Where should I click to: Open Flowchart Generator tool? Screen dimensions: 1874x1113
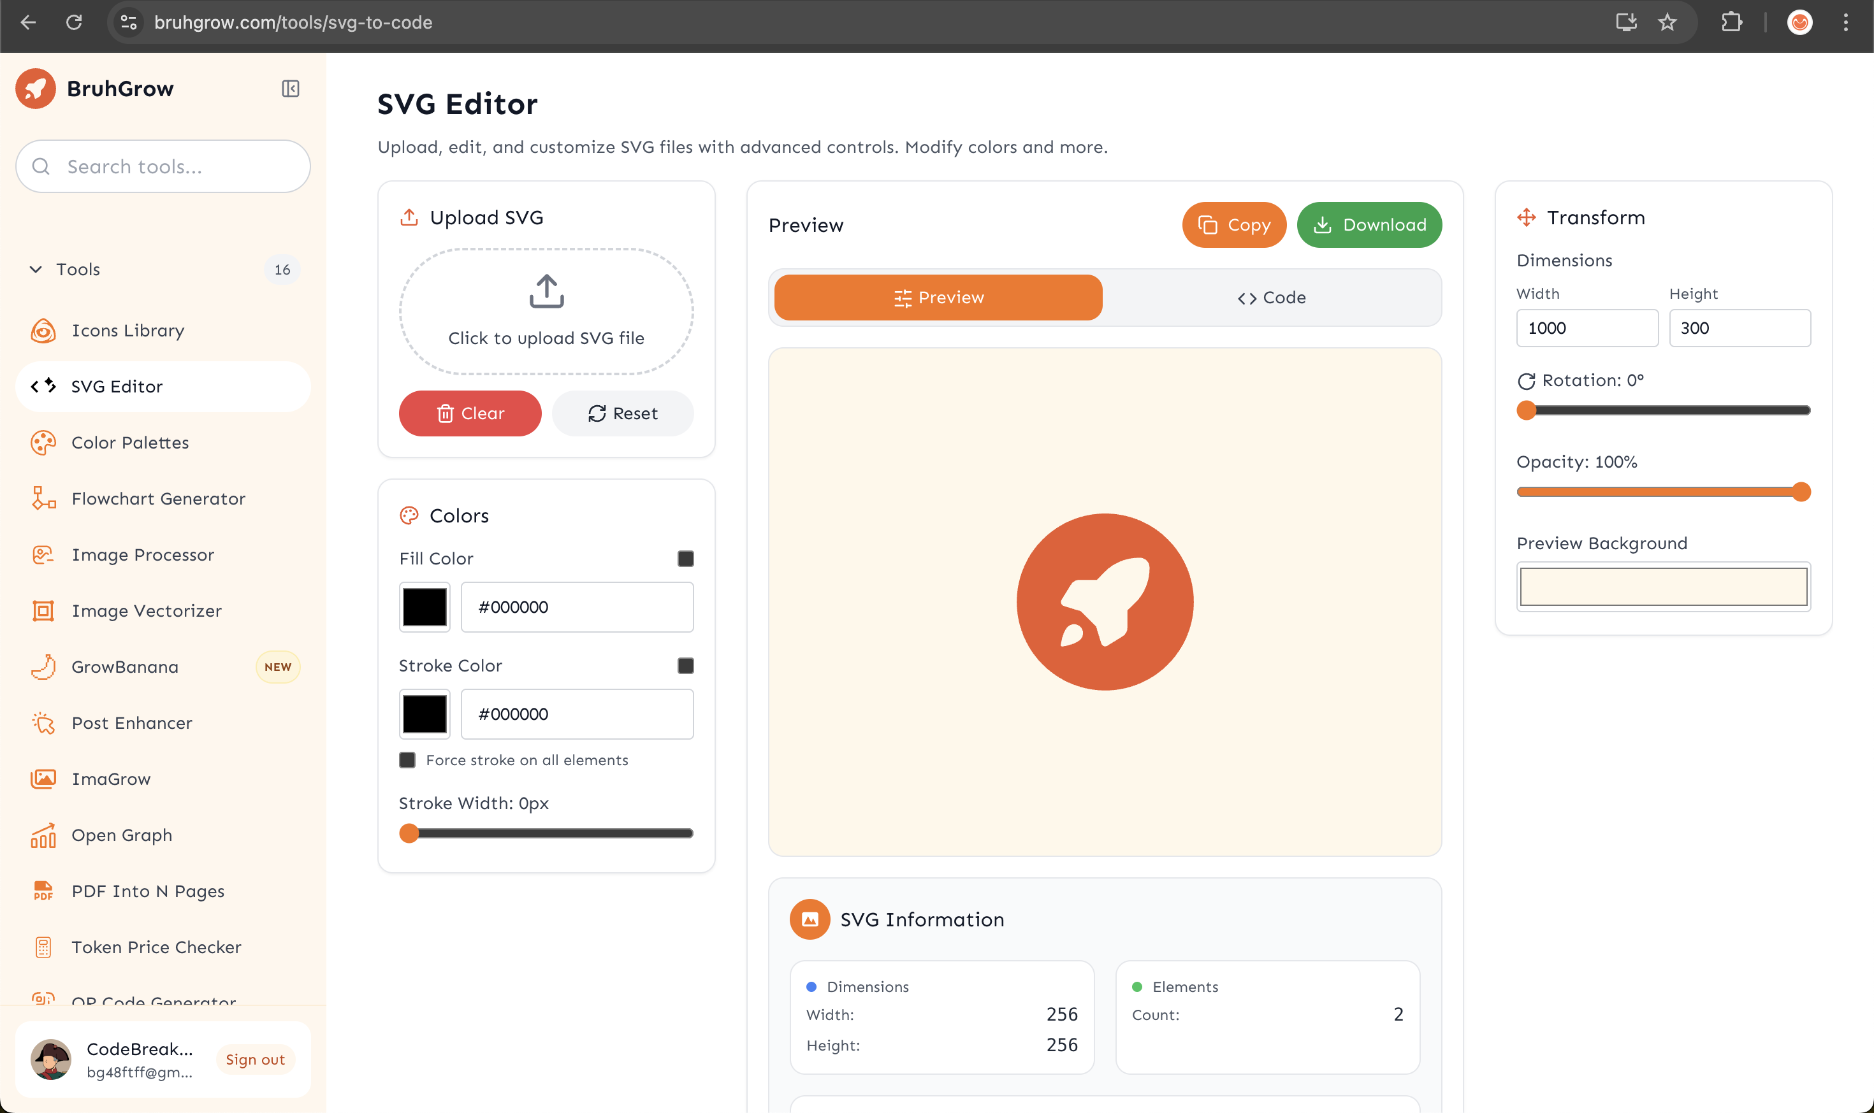point(163,499)
